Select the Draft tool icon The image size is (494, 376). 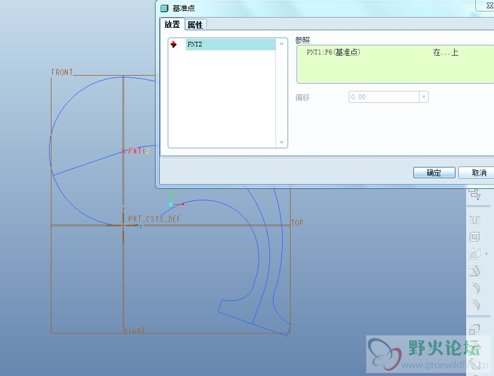475,271
